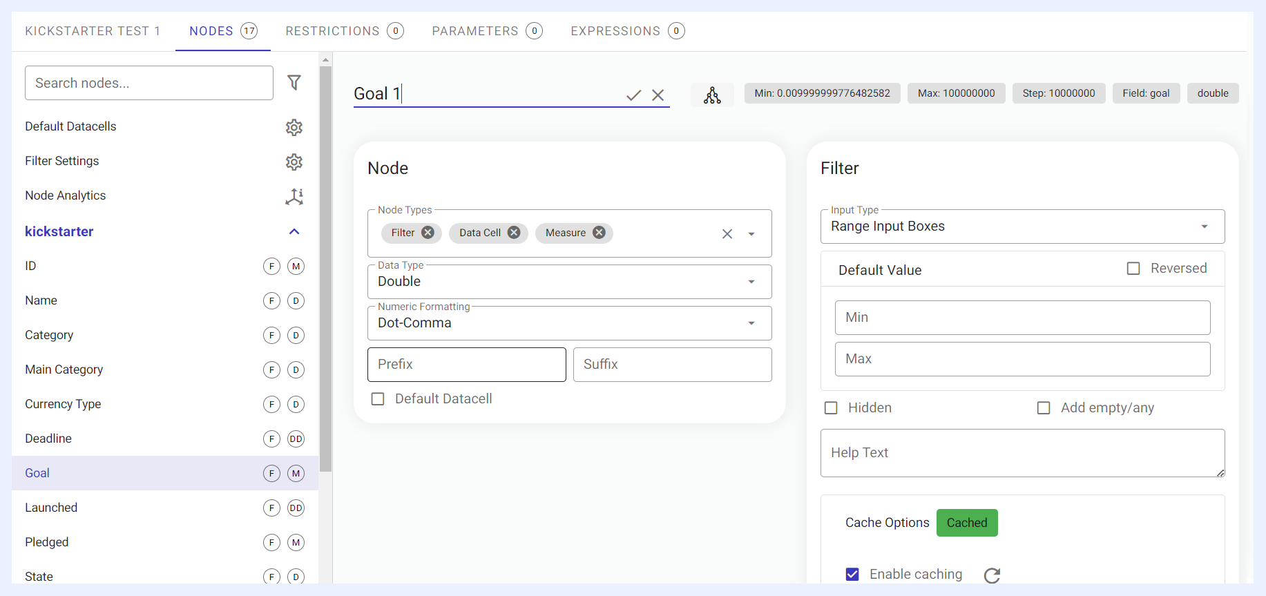Tick the Hidden checkbox
The height and width of the screenshot is (596, 1266).
tap(831, 408)
